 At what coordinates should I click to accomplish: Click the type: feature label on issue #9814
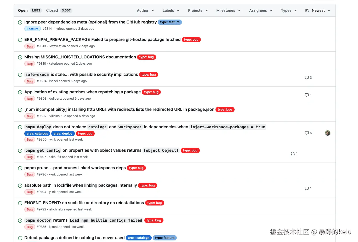point(170,22)
